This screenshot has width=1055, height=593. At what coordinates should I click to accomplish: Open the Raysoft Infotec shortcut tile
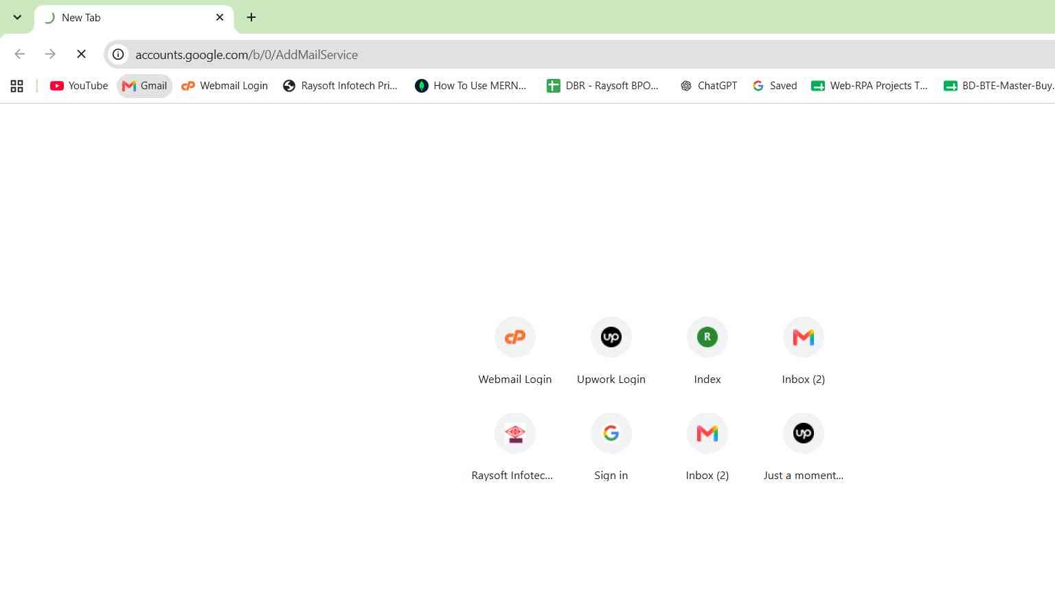click(515, 447)
